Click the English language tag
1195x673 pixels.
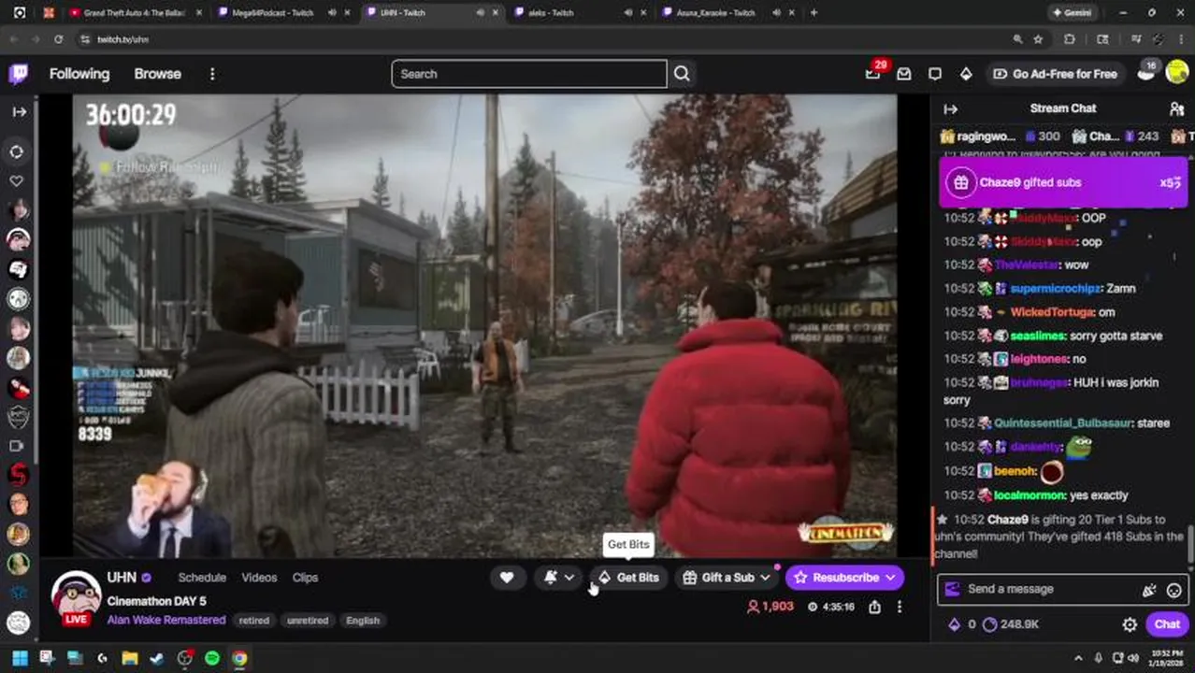tap(363, 621)
